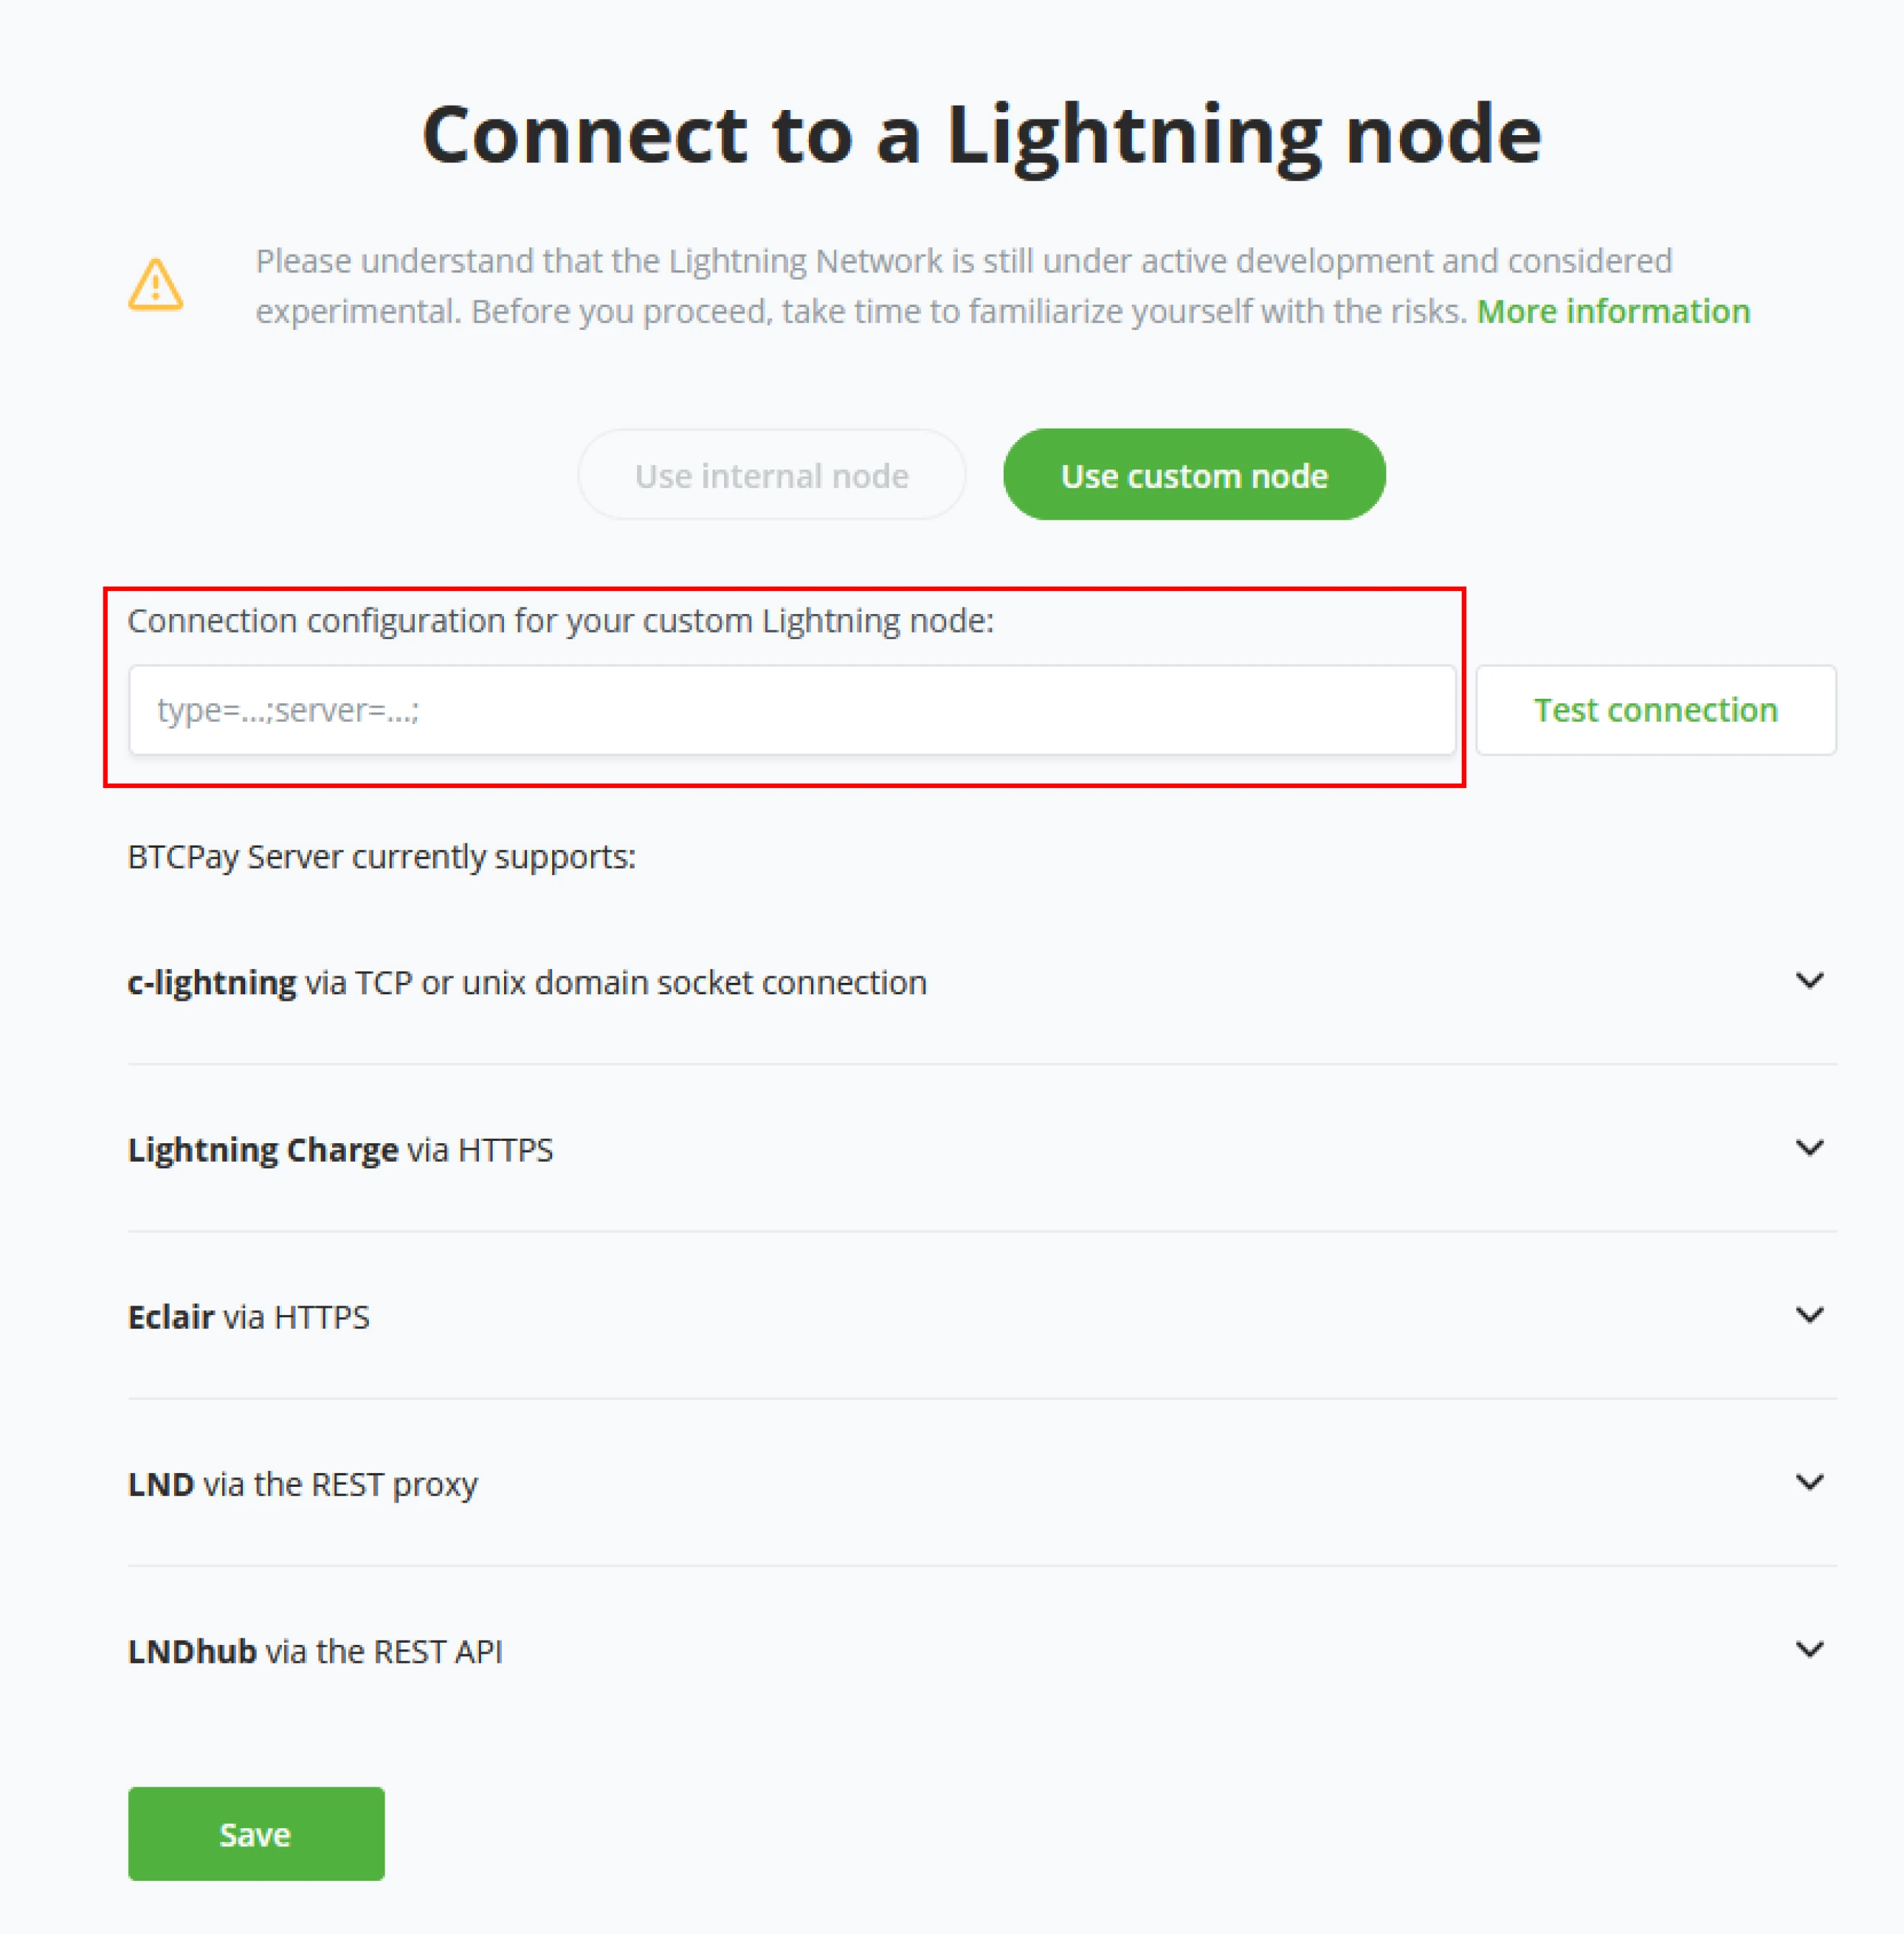Screen dimensions: 1904x1934
Task: Click the c-lightning via TCP label
Action: (527, 983)
